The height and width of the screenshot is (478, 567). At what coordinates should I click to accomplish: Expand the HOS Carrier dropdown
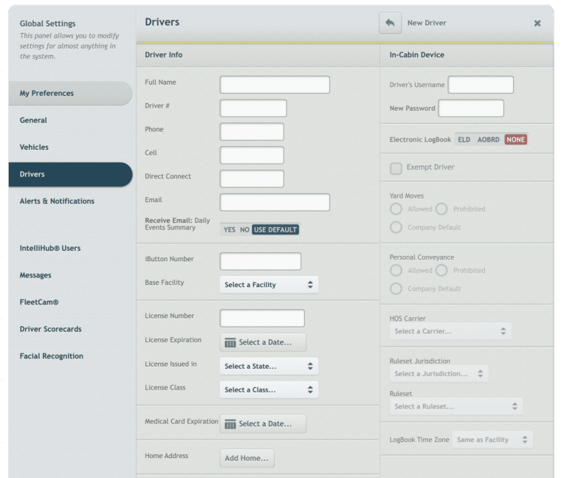450,331
